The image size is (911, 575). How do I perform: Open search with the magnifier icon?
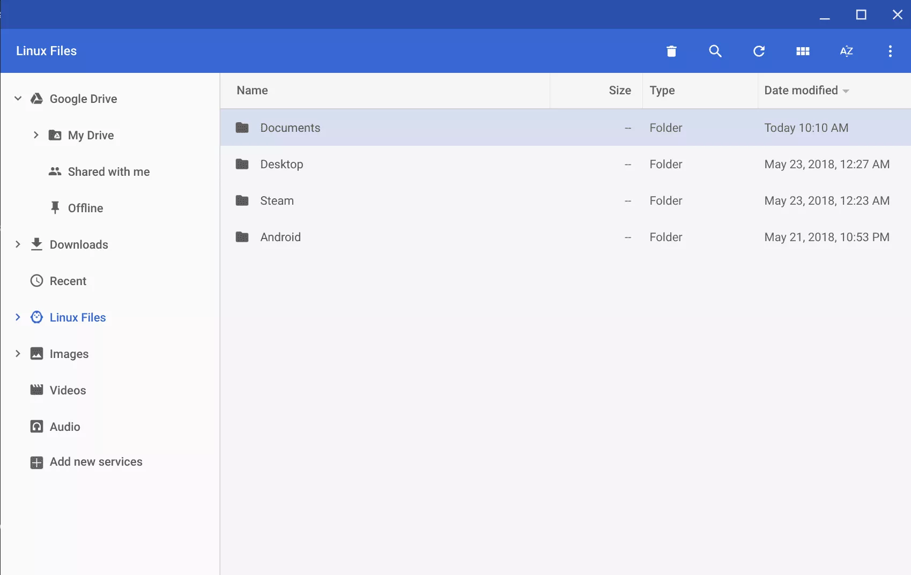[x=715, y=51]
